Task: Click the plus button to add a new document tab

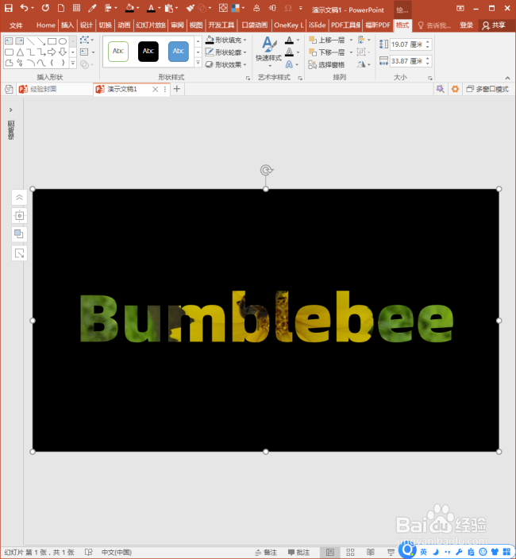Action: (x=177, y=89)
